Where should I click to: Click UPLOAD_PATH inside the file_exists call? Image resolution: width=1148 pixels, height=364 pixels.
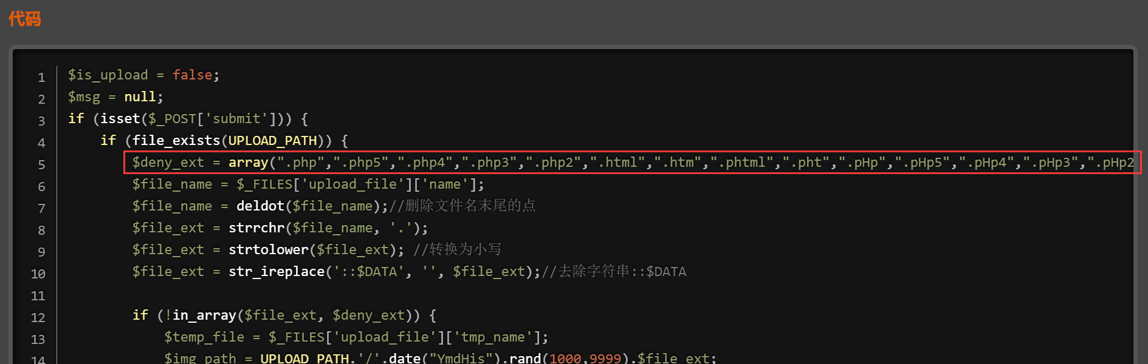pyautogui.click(x=272, y=141)
